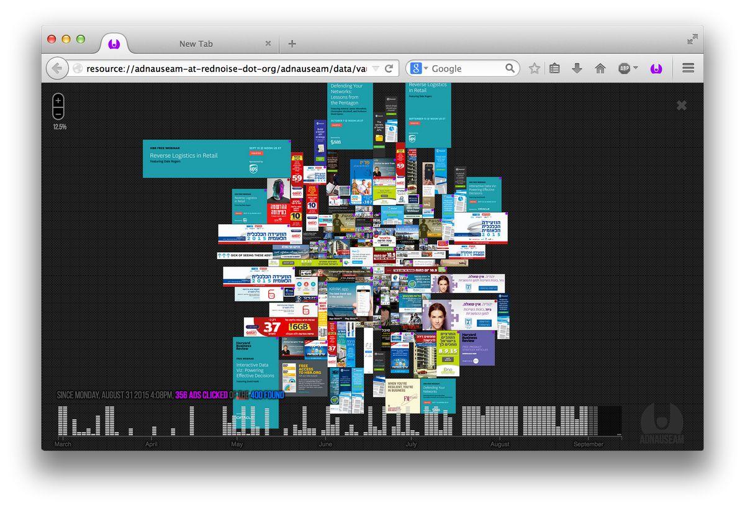Select the New Tab tab

coord(196,43)
